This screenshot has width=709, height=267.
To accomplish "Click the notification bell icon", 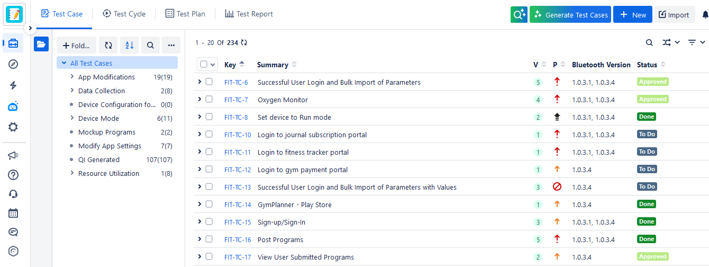I will [x=705, y=15].
